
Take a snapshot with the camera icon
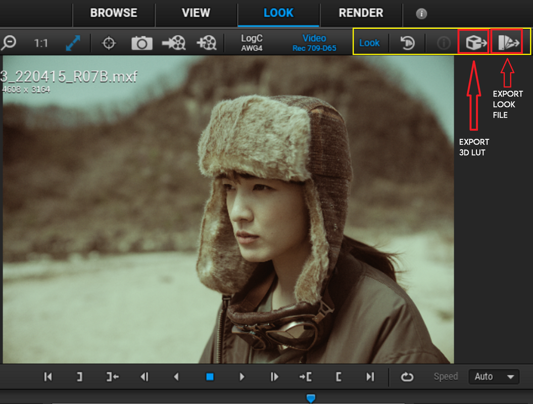pyautogui.click(x=142, y=43)
